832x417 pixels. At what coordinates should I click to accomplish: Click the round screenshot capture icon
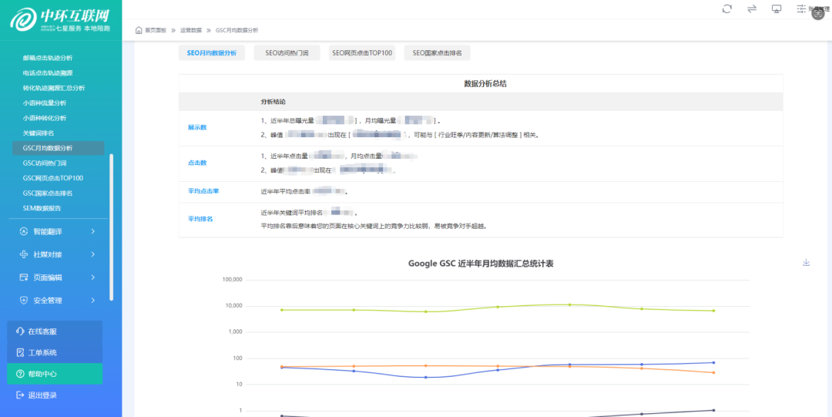[818, 12]
